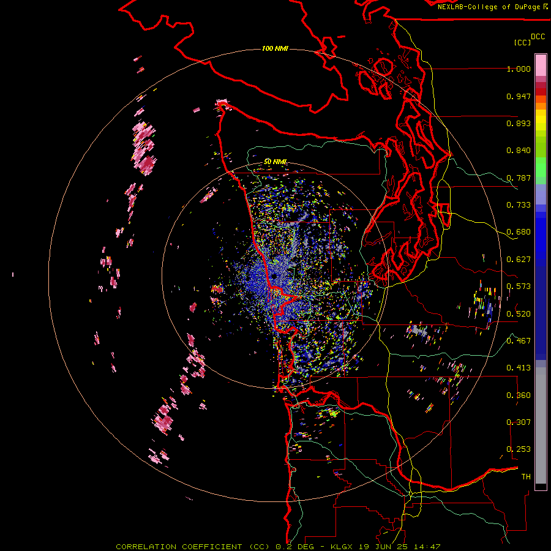Click the 50 NMI range ring label

pos(275,162)
